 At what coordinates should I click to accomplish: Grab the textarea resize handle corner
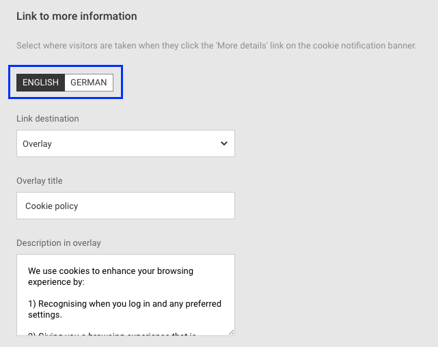(231, 332)
